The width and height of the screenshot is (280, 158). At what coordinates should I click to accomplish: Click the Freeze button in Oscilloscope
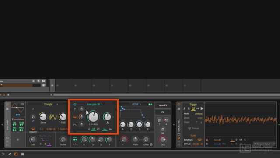tap(193, 128)
